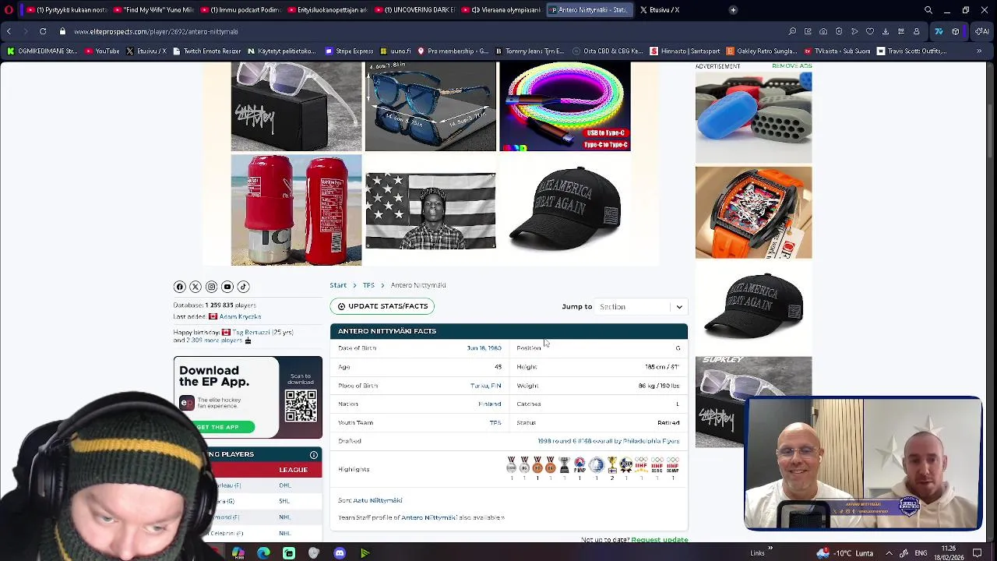
Task: Open Adam Kryczka player link
Action: (240, 317)
